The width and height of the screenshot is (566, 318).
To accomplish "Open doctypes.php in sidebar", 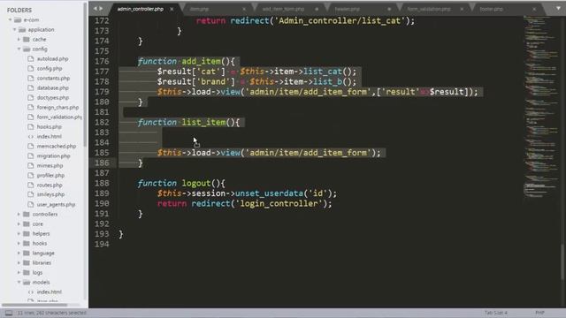I will coord(53,98).
